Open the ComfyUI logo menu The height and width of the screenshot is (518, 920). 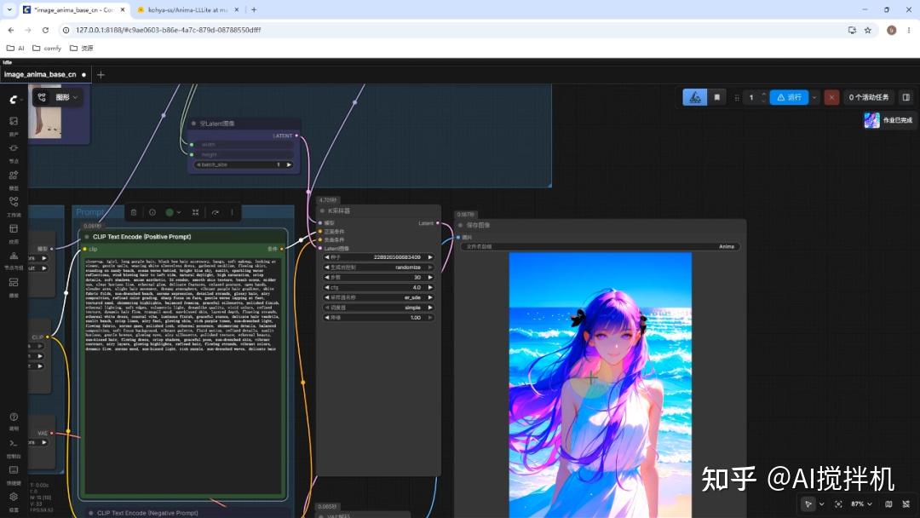14,100
